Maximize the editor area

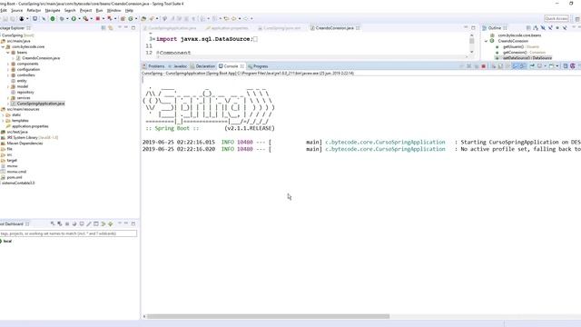point(473,28)
